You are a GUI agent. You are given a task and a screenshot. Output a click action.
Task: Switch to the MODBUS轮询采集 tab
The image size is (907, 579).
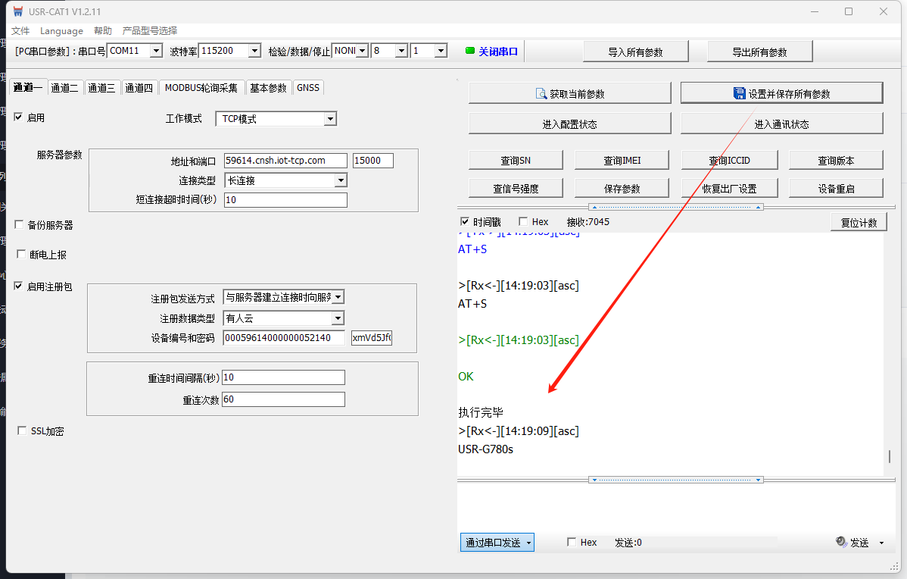[x=201, y=88]
